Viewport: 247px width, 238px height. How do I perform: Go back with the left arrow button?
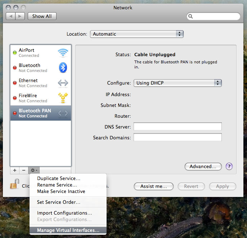10,16
